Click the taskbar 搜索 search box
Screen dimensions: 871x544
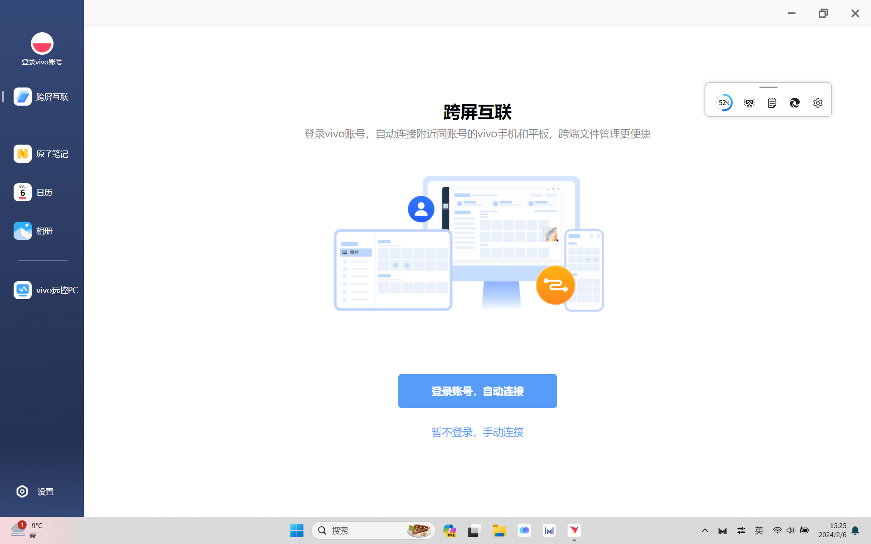373,530
